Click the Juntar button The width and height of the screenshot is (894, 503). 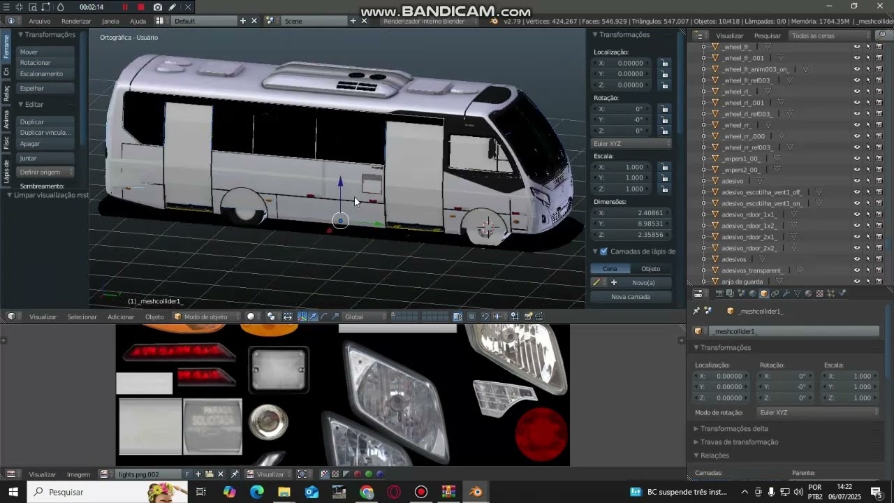[x=46, y=159]
